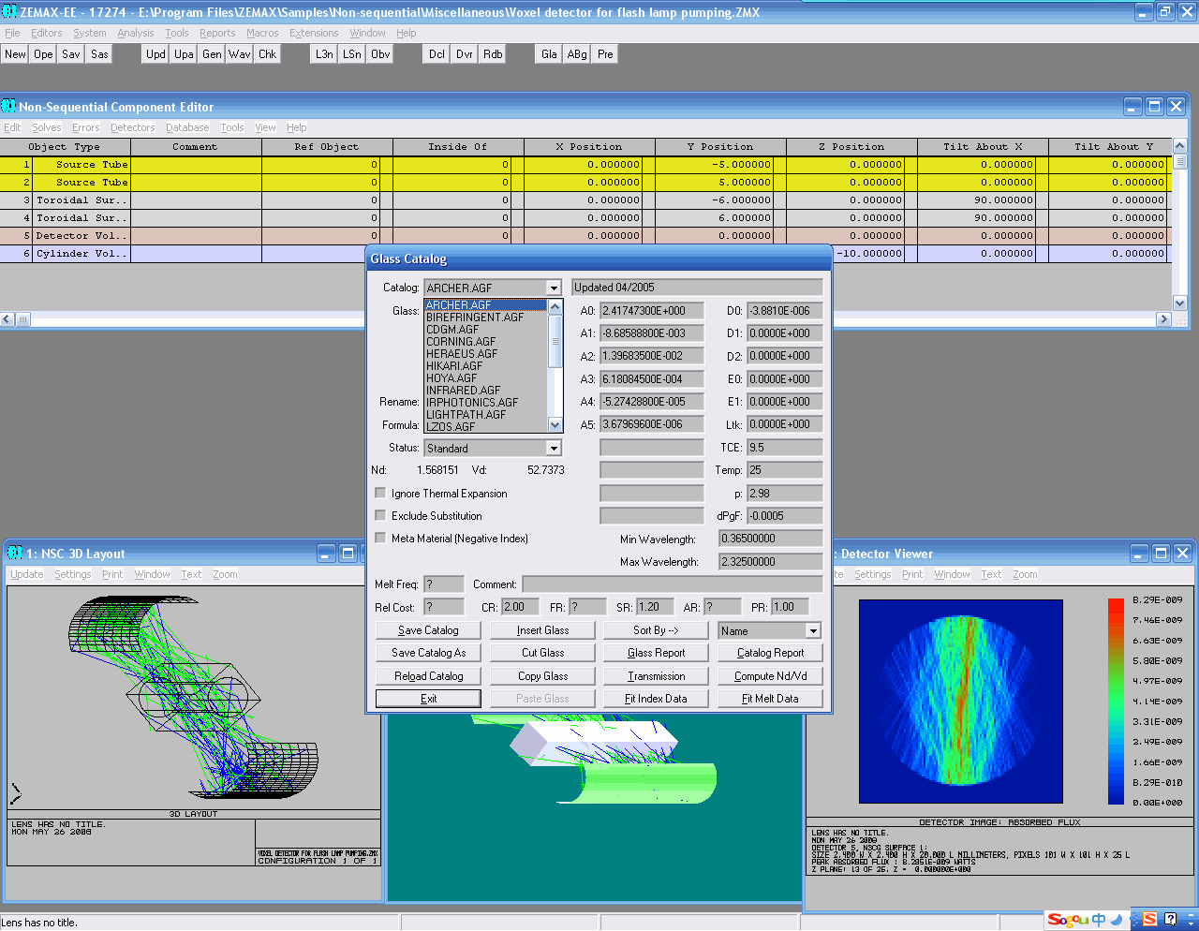
Task: Click editor vertical scrollbar down arrow
Action: point(1179,303)
